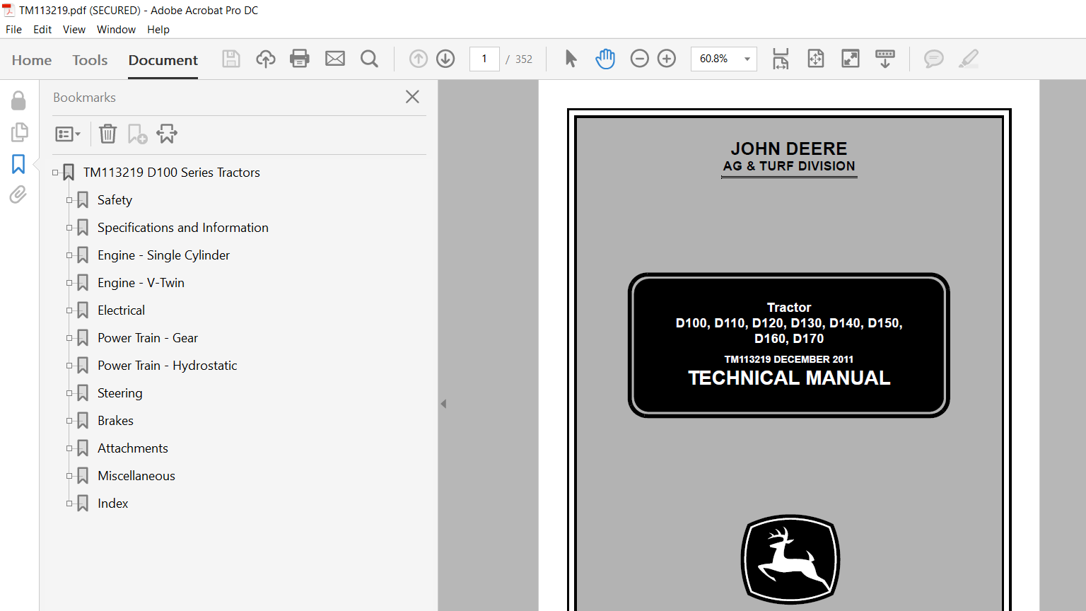Switch to the Tools tab
Viewport: 1086px width, 611px height.
90,60
